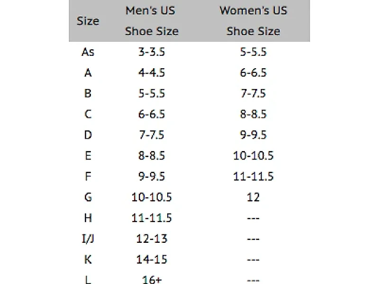
Task: Click the "Men's US Shoe Size" header
Action: [x=152, y=21]
